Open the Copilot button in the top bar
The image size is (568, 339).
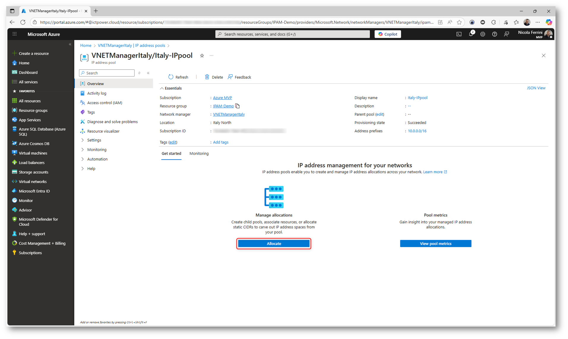click(388, 34)
